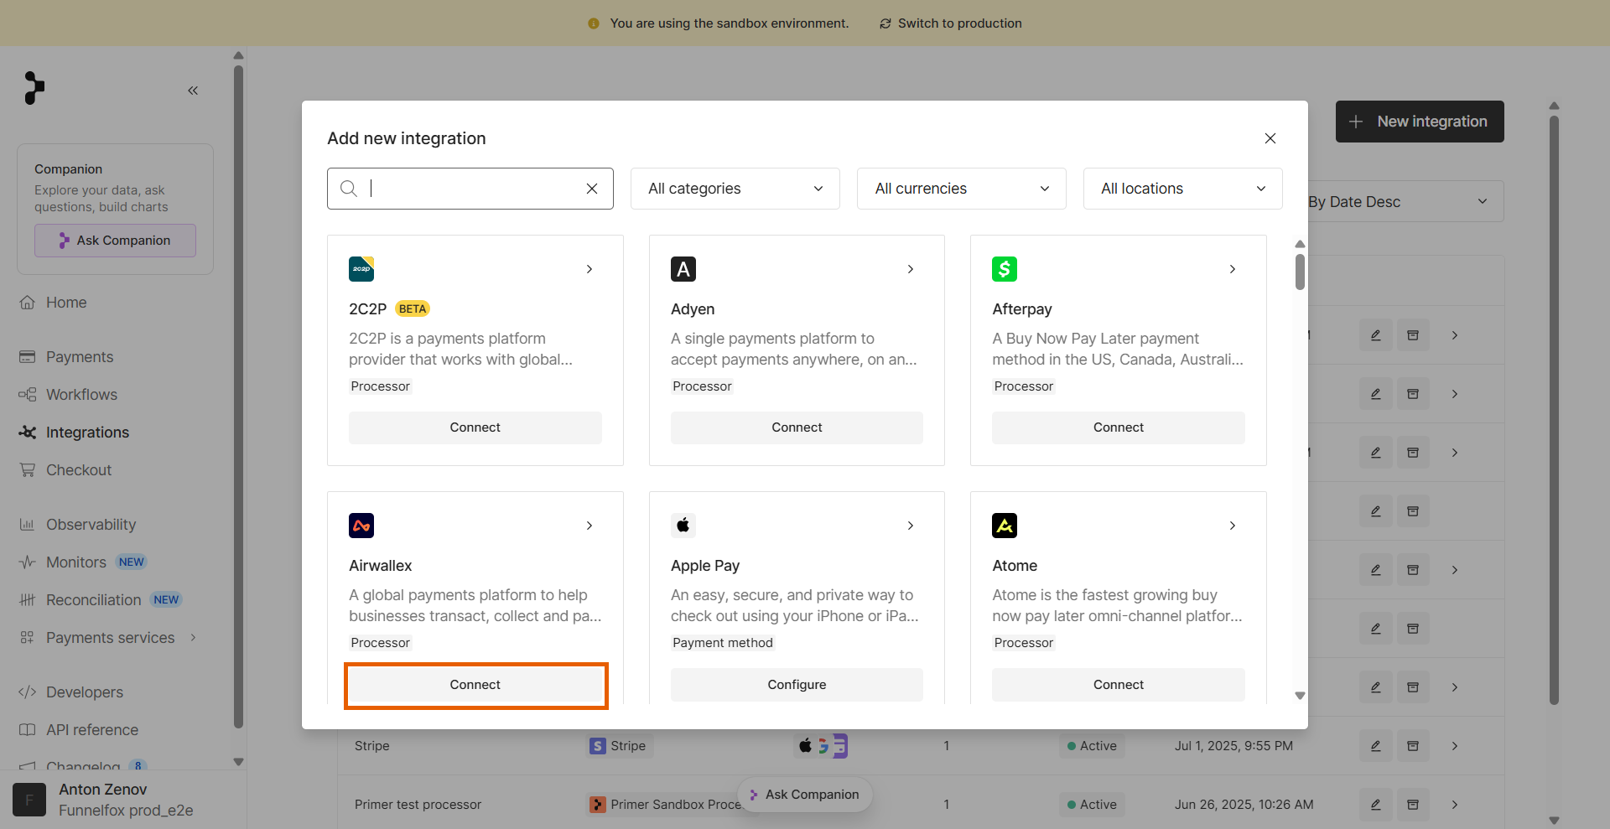Image resolution: width=1610 pixels, height=829 pixels.
Task: Click Configure for Apple Pay
Action: (x=797, y=685)
